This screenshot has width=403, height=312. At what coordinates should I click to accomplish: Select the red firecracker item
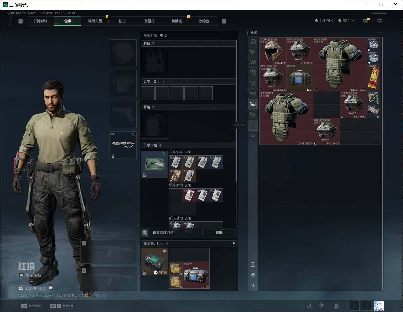[x=373, y=78]
